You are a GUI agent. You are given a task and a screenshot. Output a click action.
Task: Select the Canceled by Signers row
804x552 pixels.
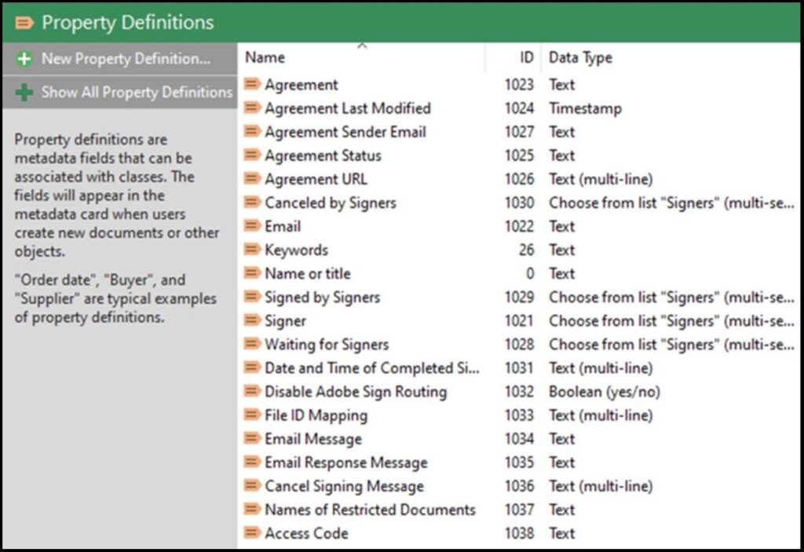(x=330, y=203)
